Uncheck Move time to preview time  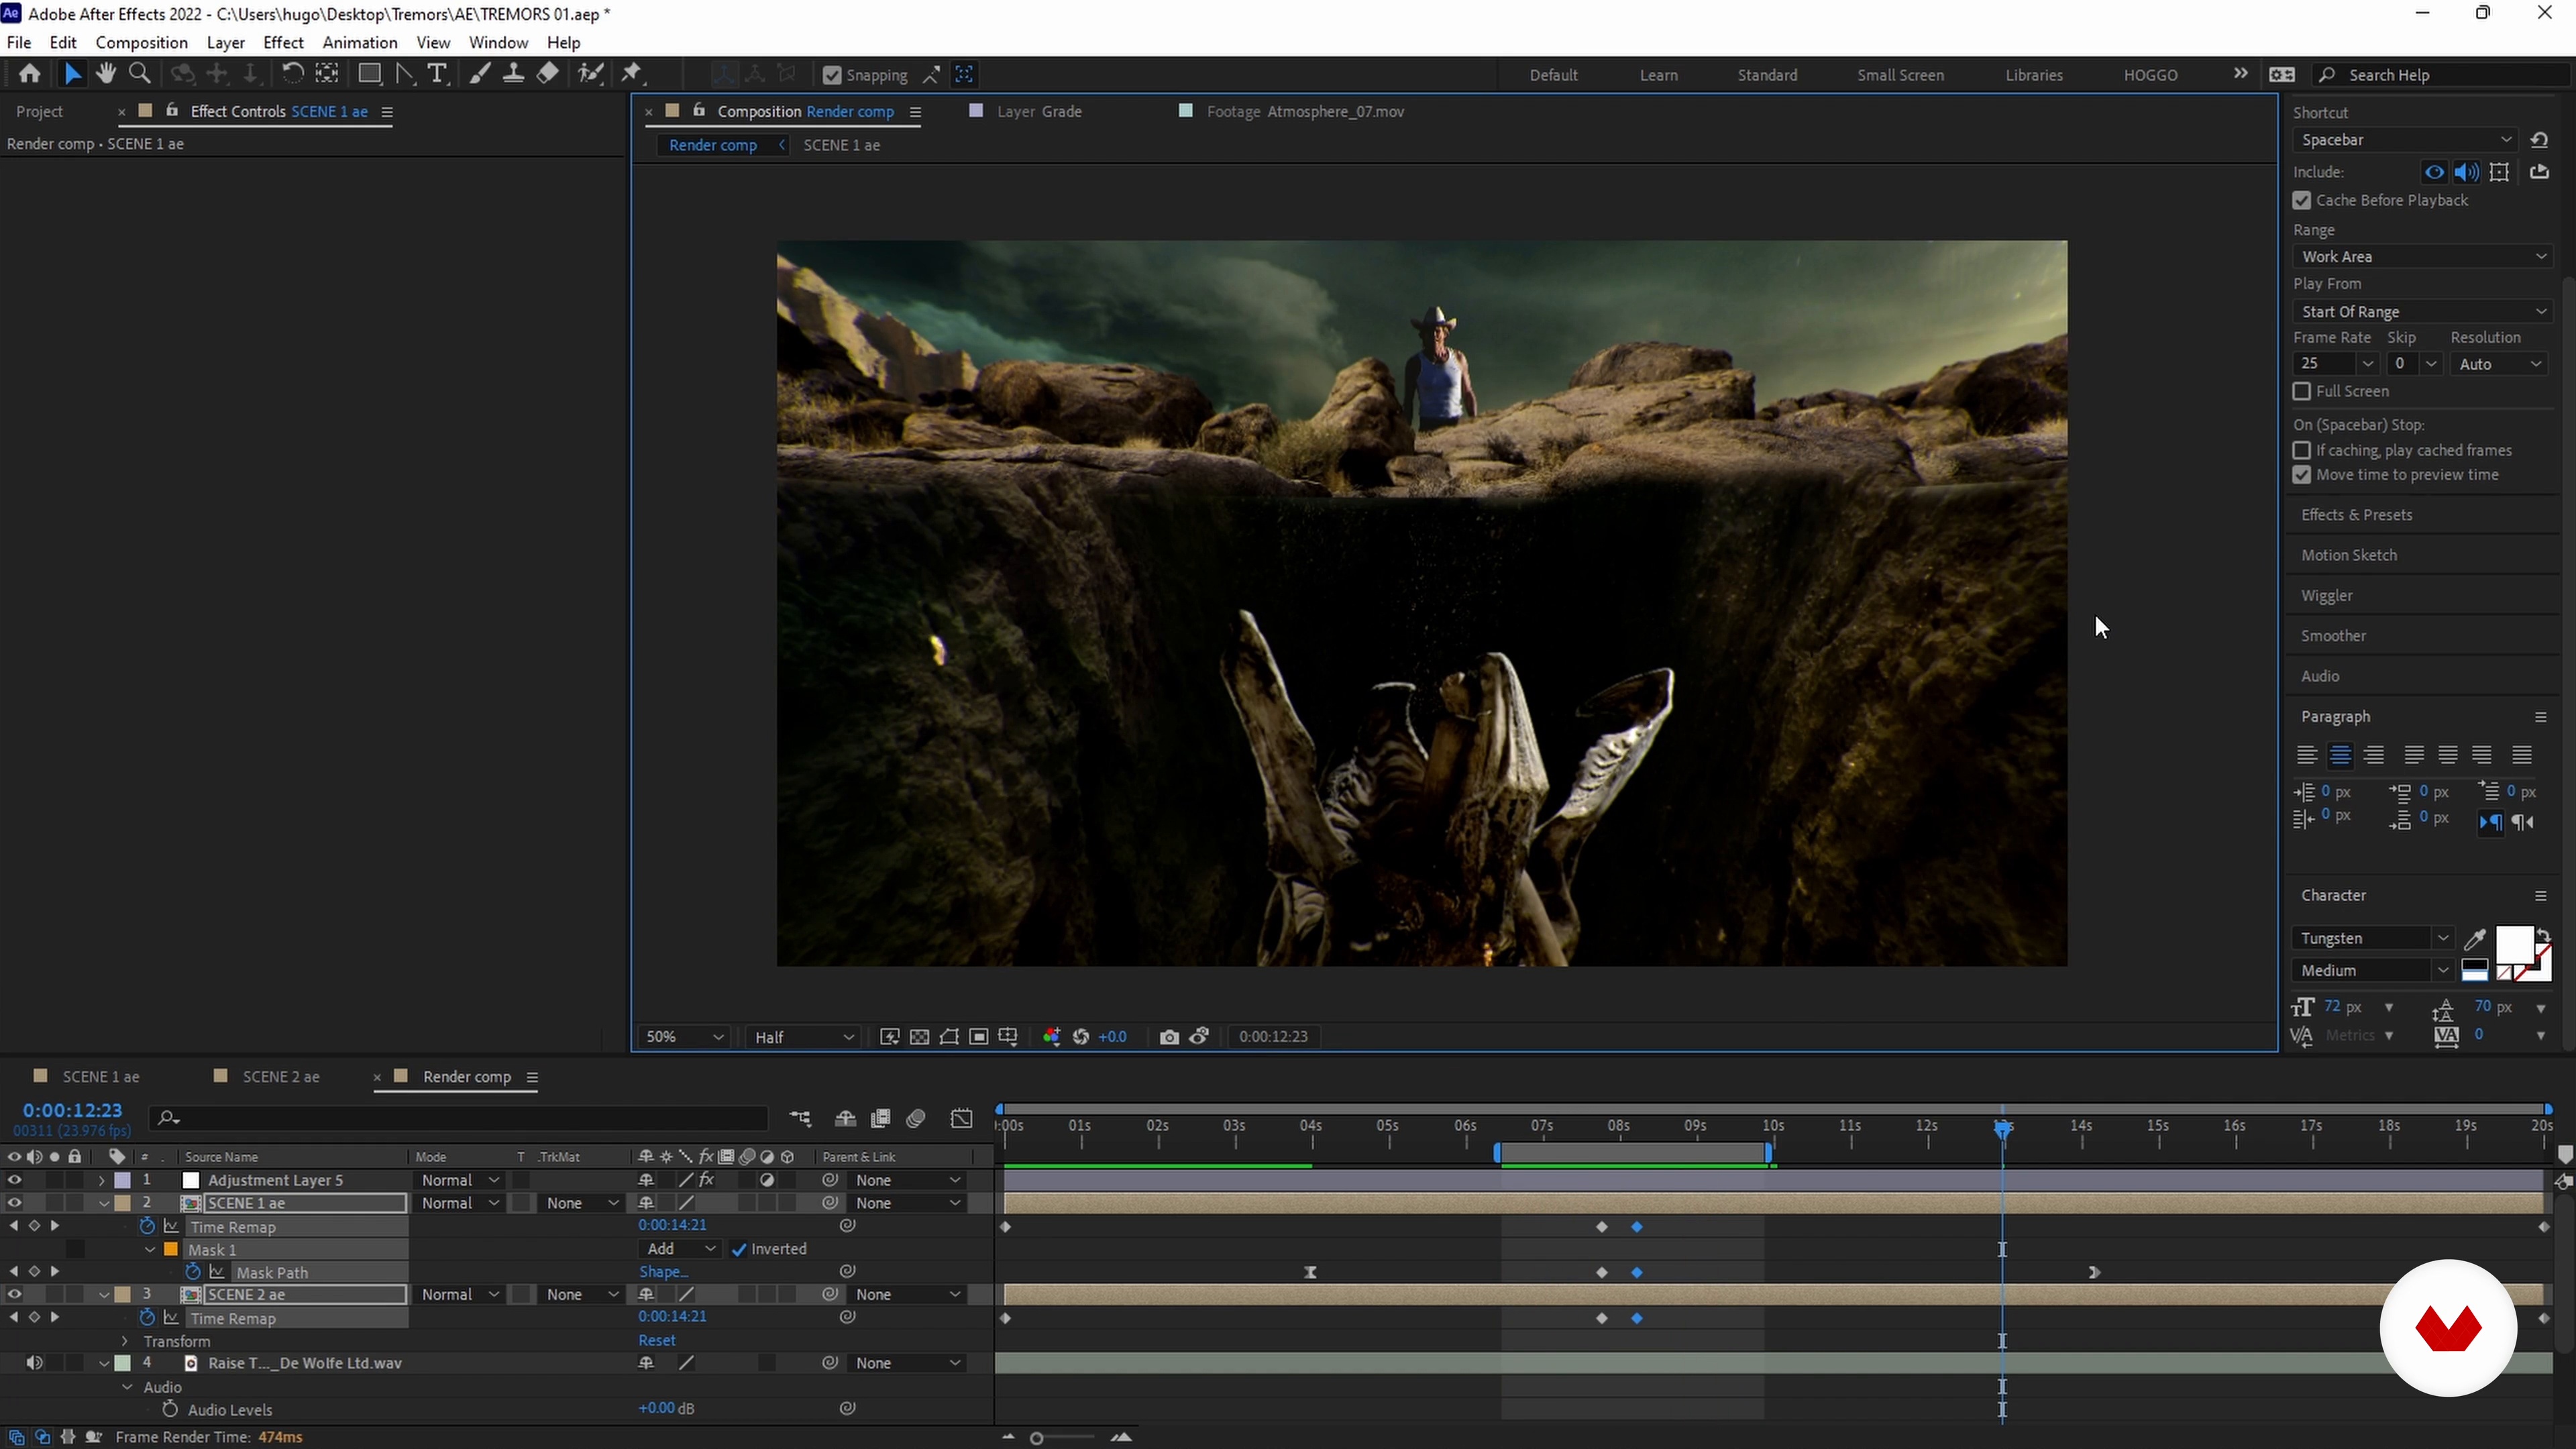[x=2302, y=475]
